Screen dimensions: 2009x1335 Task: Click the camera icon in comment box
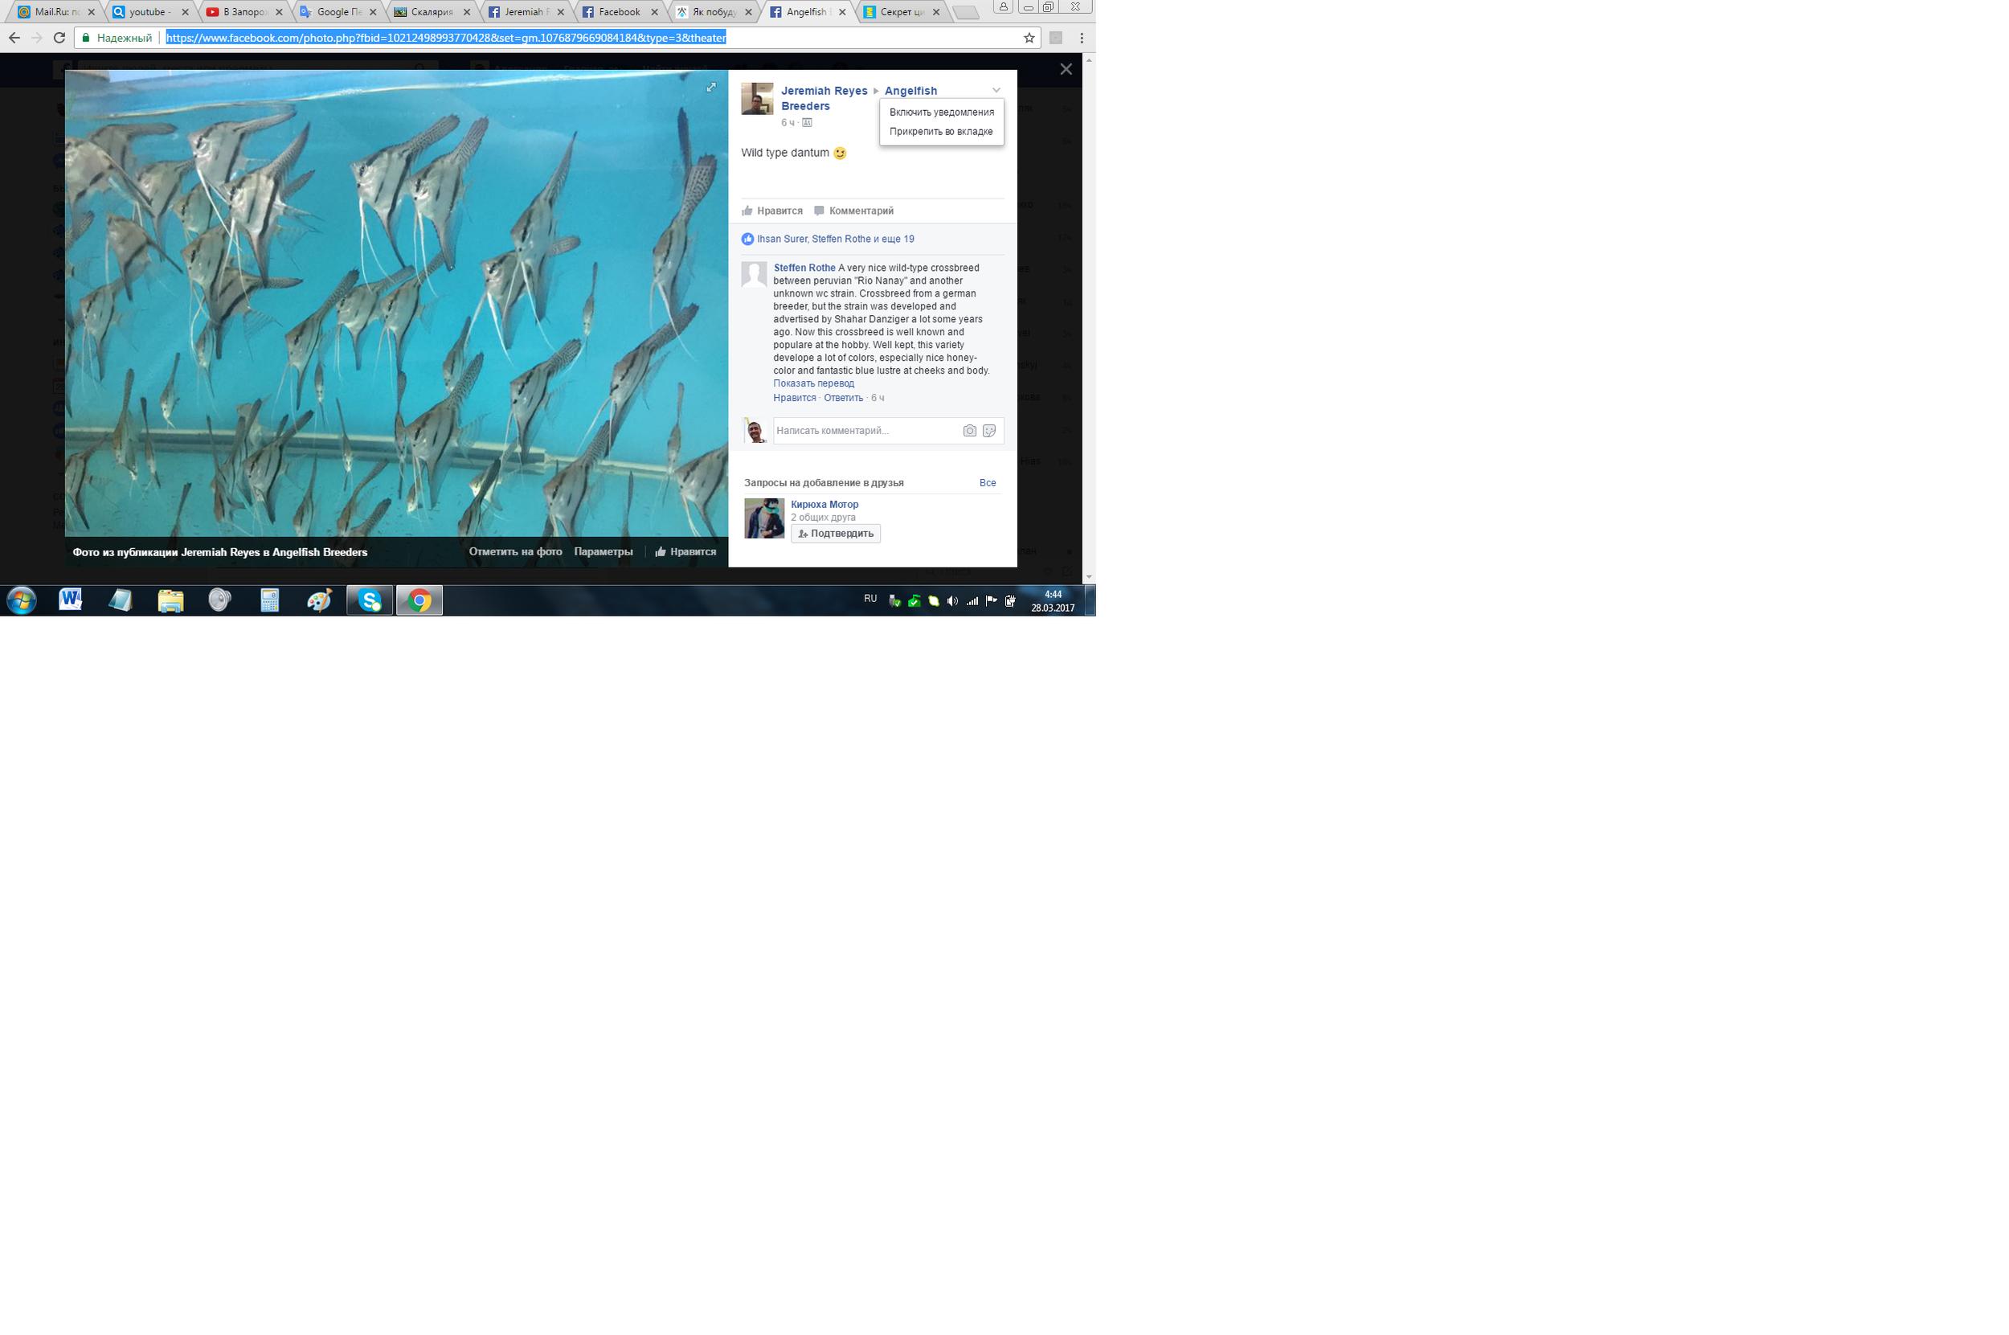tap(969, 431)
